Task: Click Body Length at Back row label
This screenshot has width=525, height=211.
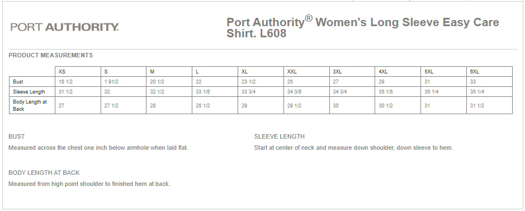Action: (30, 105)
